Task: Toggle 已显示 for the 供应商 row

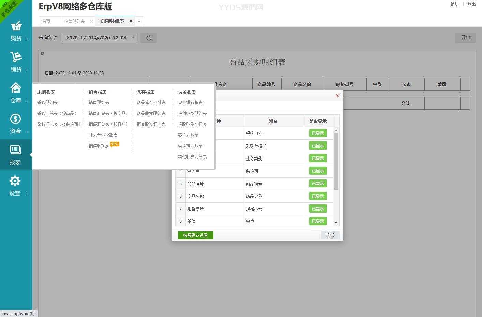Action: 318,171
